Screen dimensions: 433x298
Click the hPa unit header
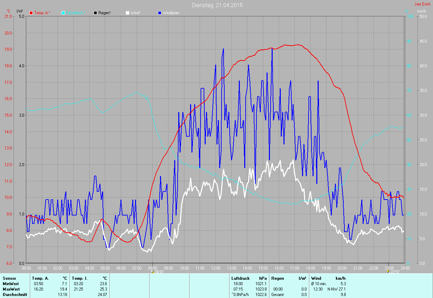pyautogui.click(x=263, y=278)
